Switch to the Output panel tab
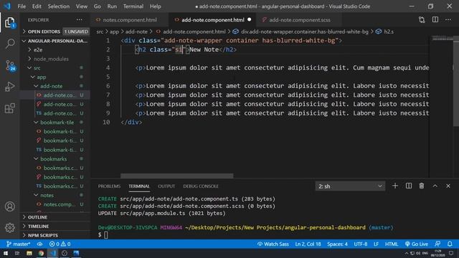The height and width of the screenshot is (258, 459). click(166, 186)
